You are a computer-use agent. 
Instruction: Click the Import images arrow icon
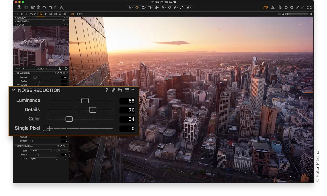coord(19,7)
